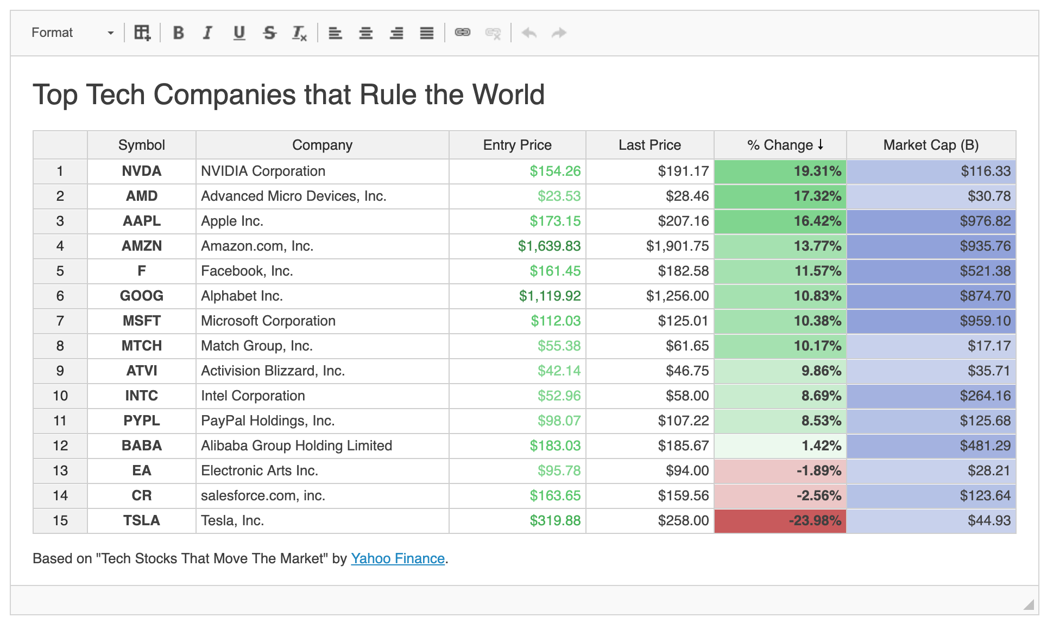Image resolution: width=1047 pixels, height=624 pixels.
Task: Select the NVDA symbol cell
Action: click(x=142, y=171)
